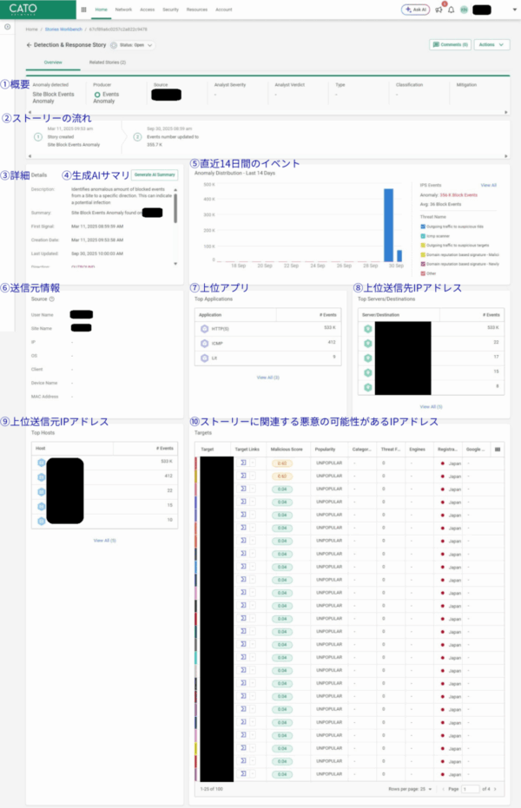Open the apps grid icon beside Cato logo
521x808 pixels.
(83, 10)
